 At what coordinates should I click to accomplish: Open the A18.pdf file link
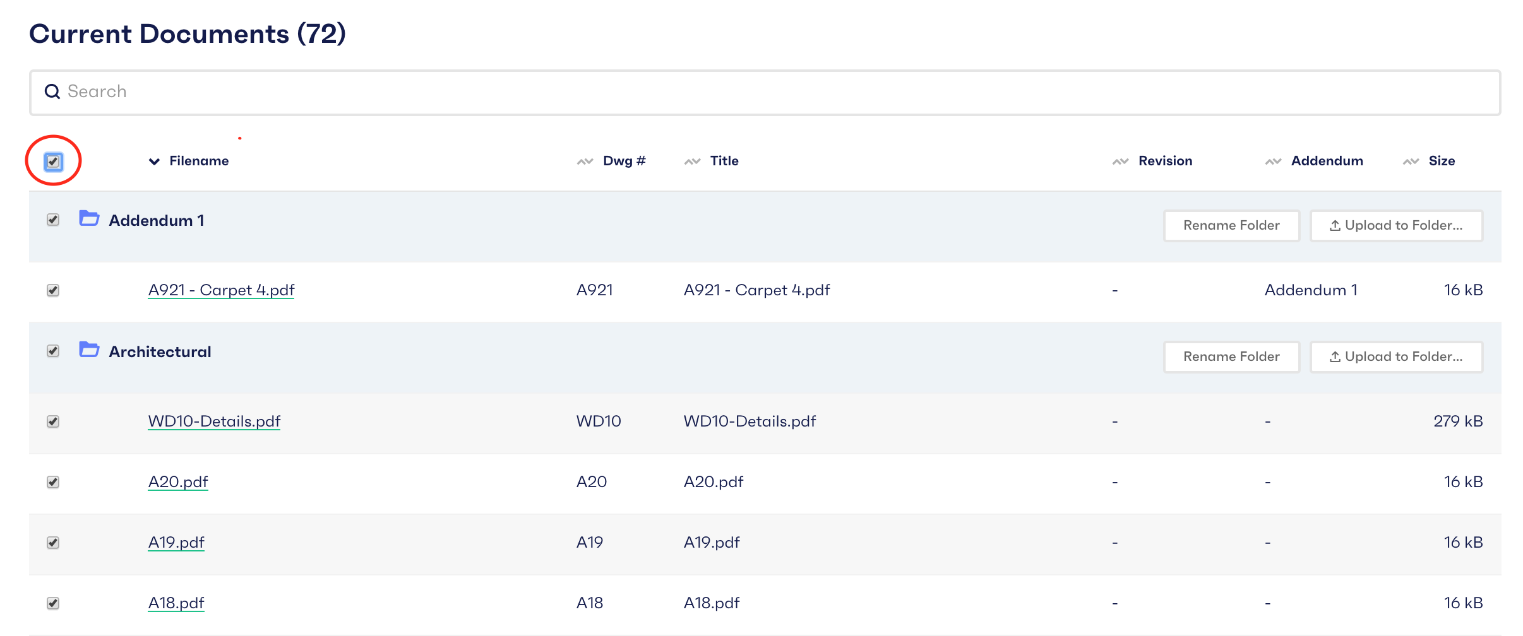tap(176, 603)
